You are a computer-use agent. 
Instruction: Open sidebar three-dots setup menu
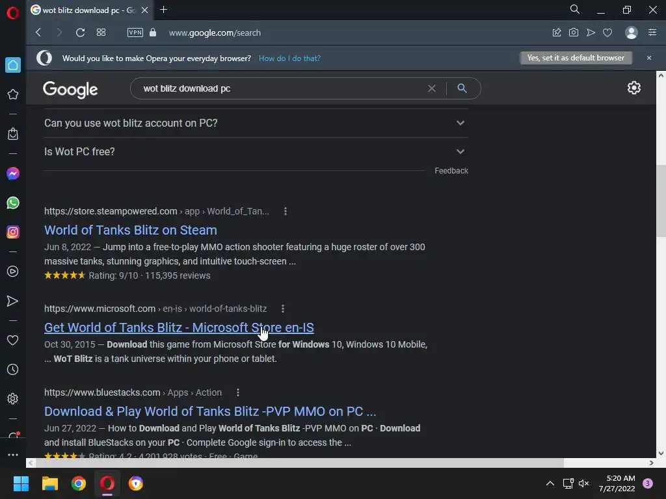pos(13,454)
